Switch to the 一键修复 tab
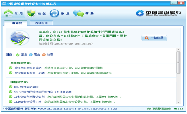187x114 pixels. tap(15, 23)
